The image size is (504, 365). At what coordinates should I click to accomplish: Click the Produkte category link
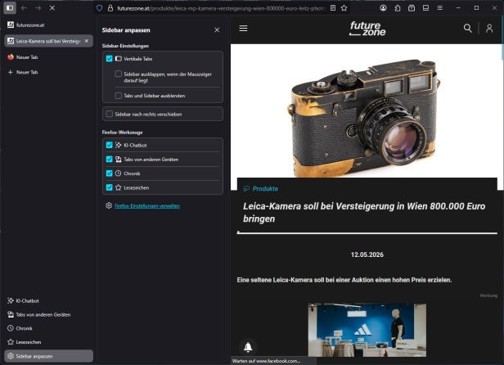(x=265, y=189)
